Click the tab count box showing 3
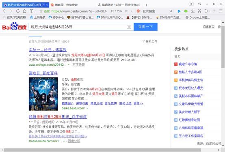Image resolution: width=225 pixels, height=152 pixels. 191,4
